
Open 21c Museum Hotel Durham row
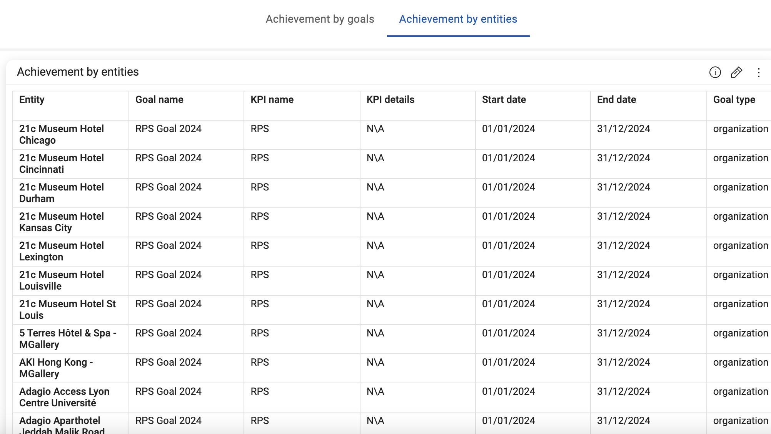click(x=62, y=193)
